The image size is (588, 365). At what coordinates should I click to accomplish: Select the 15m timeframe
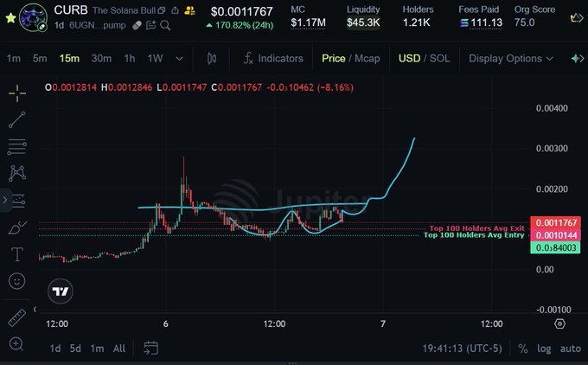point(69,59)
